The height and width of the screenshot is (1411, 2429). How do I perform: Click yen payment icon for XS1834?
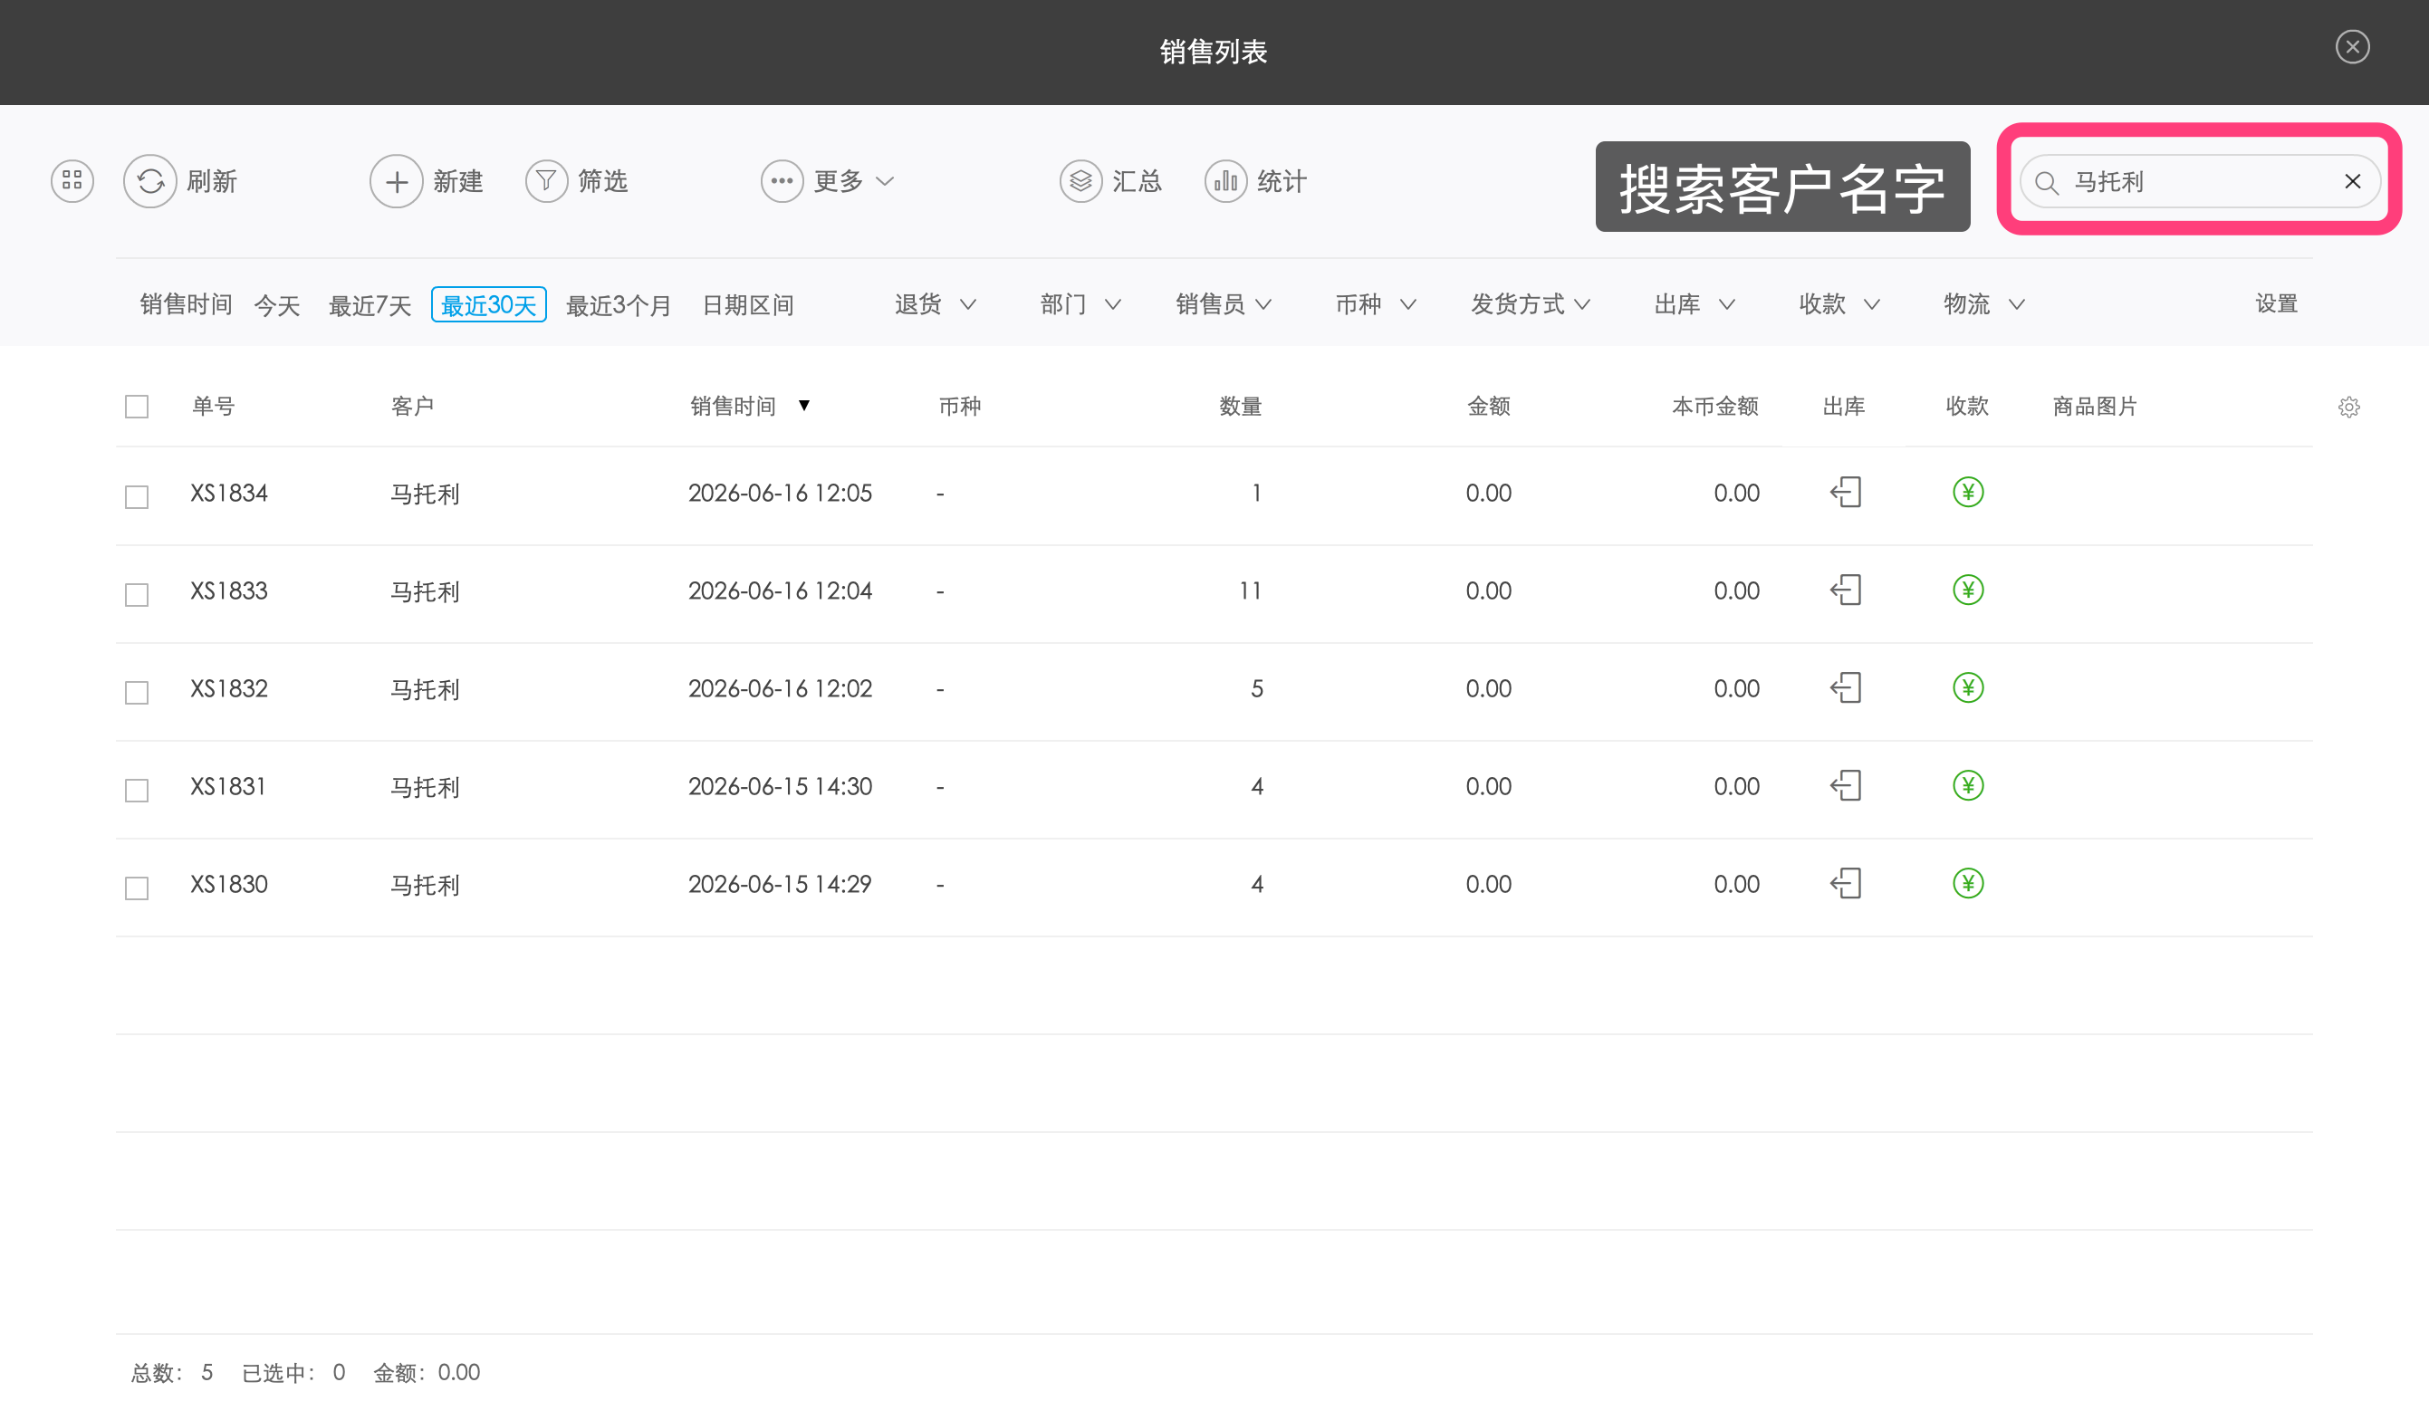(x=1967, y=493)
